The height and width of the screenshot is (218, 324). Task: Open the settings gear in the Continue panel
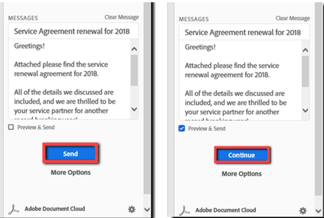tap(303, 210)
